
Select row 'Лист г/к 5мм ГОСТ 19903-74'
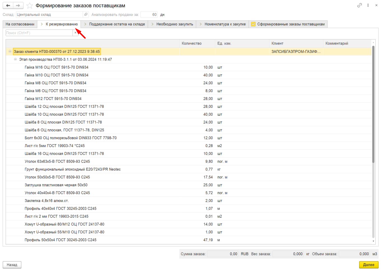[x=189, y=146]
